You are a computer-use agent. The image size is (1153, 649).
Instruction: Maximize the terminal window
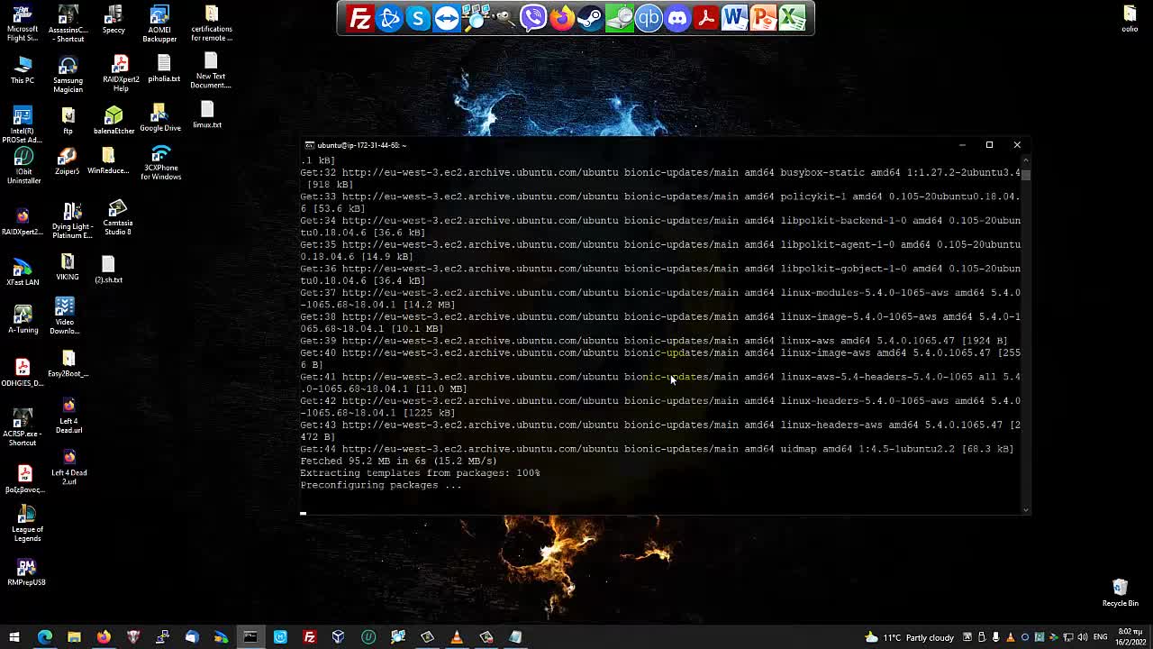click(989, 145)
